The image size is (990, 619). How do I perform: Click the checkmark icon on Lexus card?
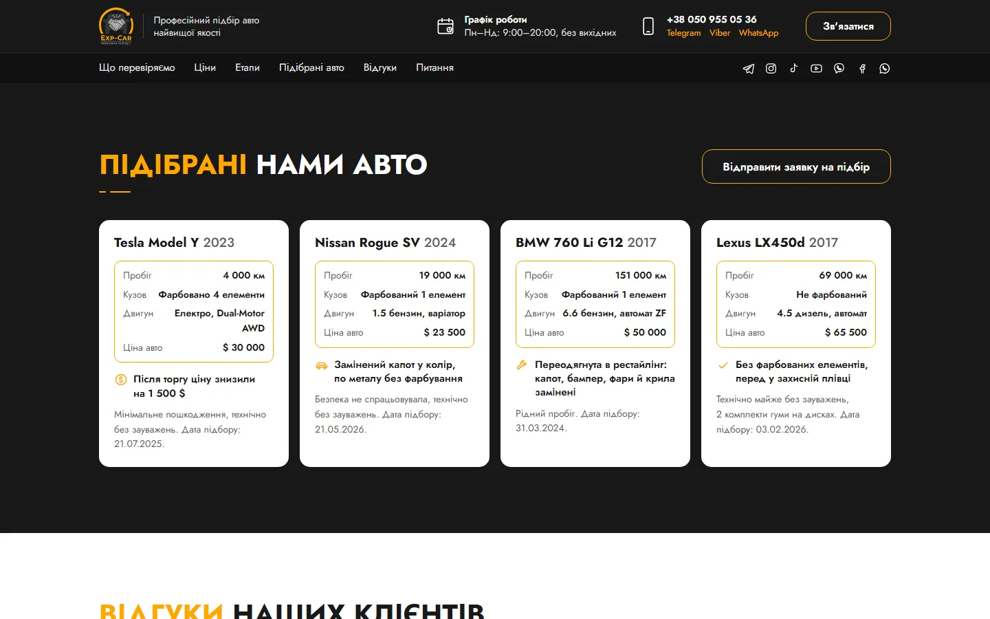(x=723, y=365)
